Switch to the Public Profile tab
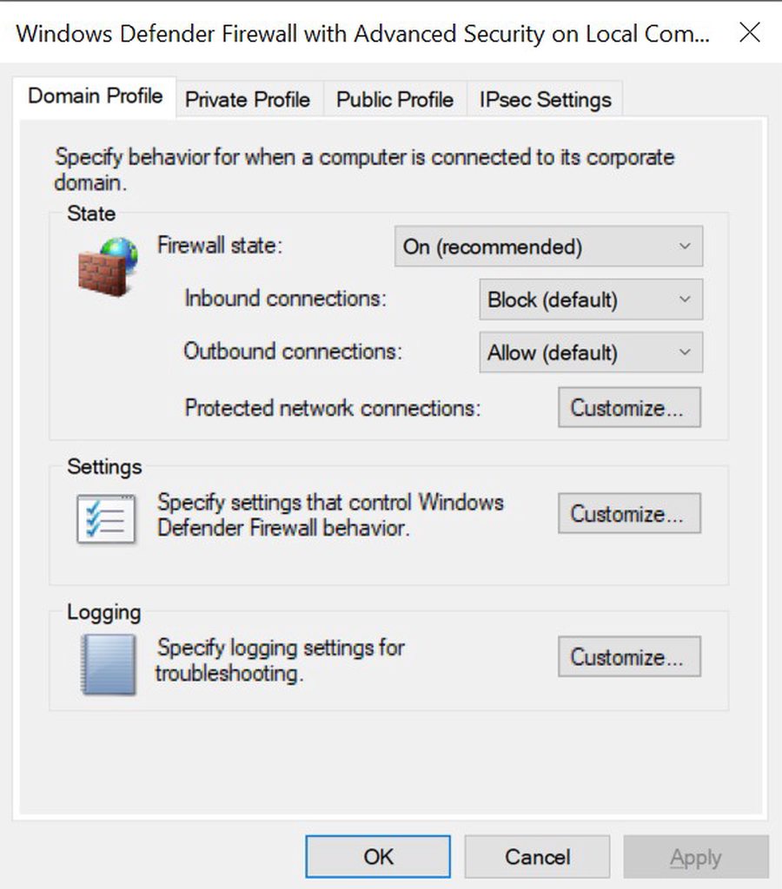782x889 pixels. (x=395, y=99)
